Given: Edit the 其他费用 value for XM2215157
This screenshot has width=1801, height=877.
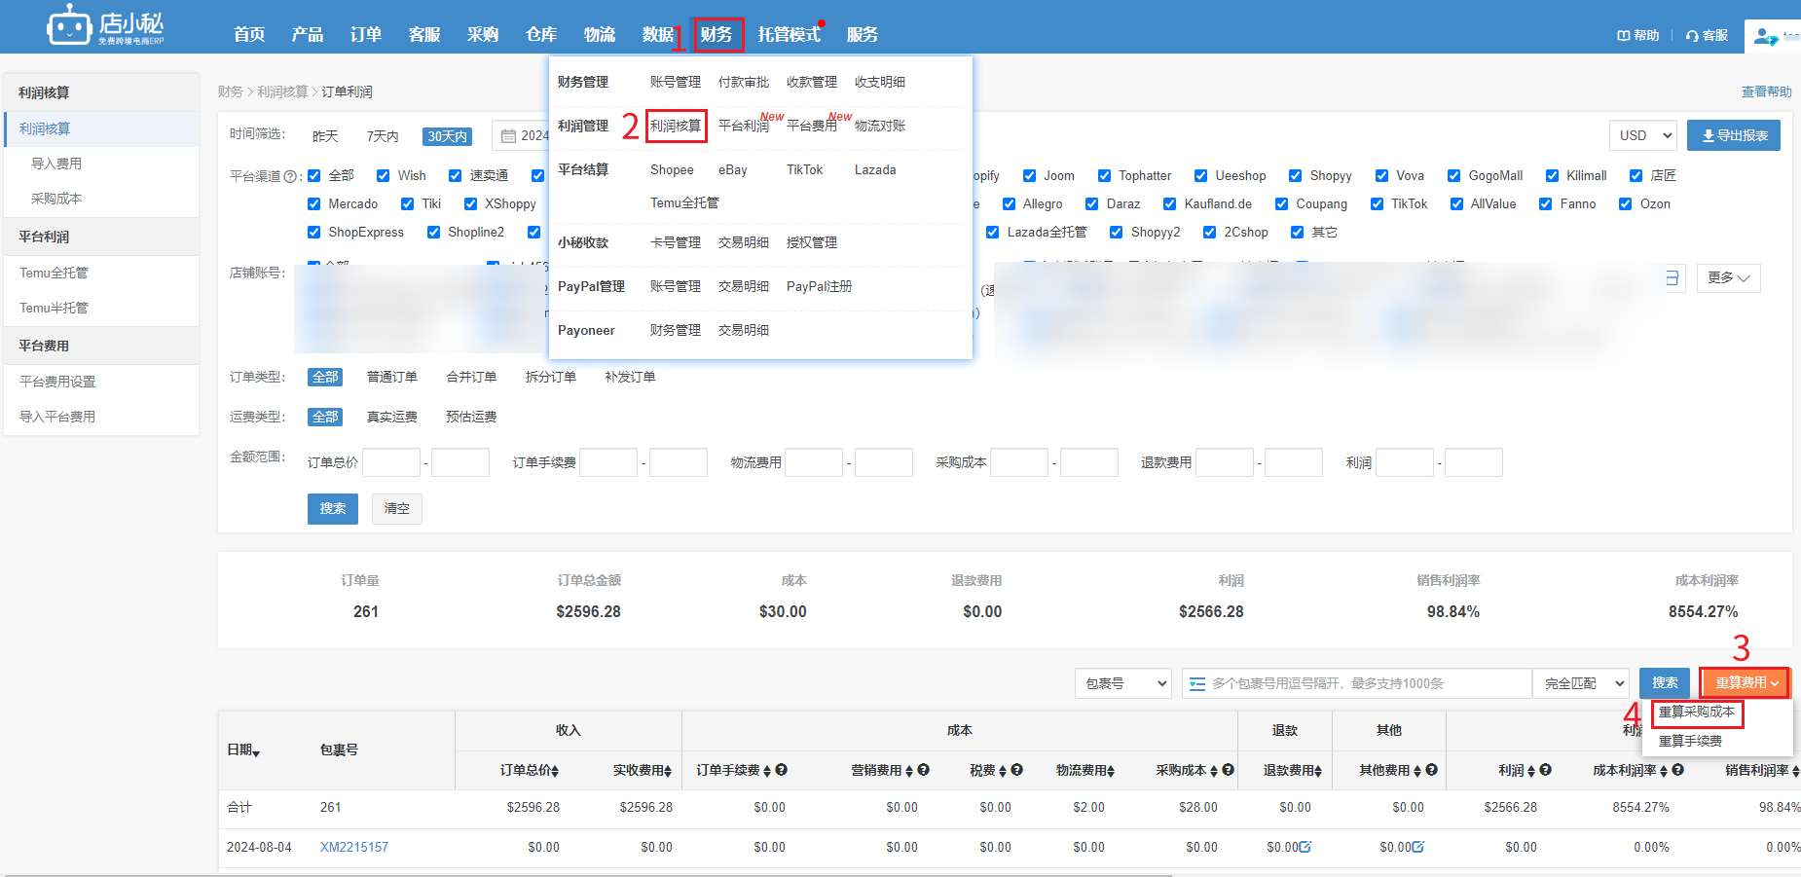Looking at the screenshot, I should [x=1418, y=847].
